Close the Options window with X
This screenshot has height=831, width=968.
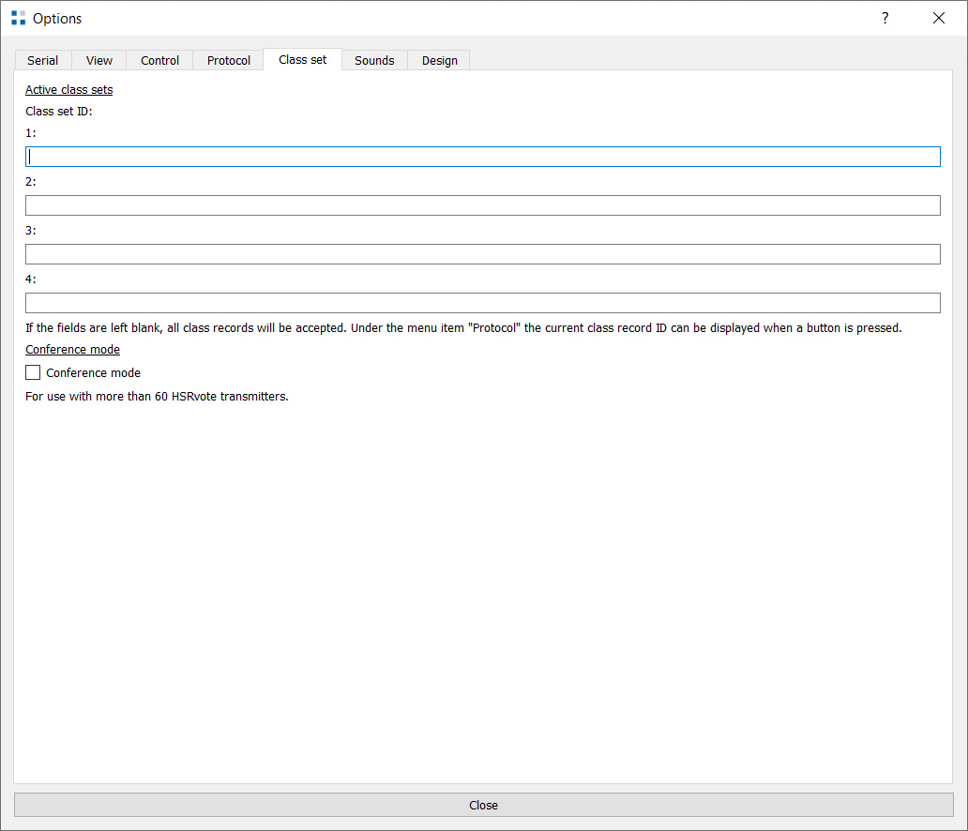[x=938, y=18]
